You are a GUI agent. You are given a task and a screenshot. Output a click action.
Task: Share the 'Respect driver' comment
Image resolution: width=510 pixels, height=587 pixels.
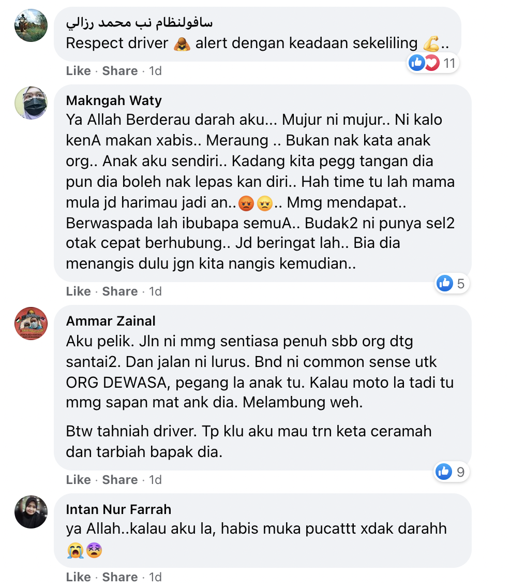[x=119, y=71]
